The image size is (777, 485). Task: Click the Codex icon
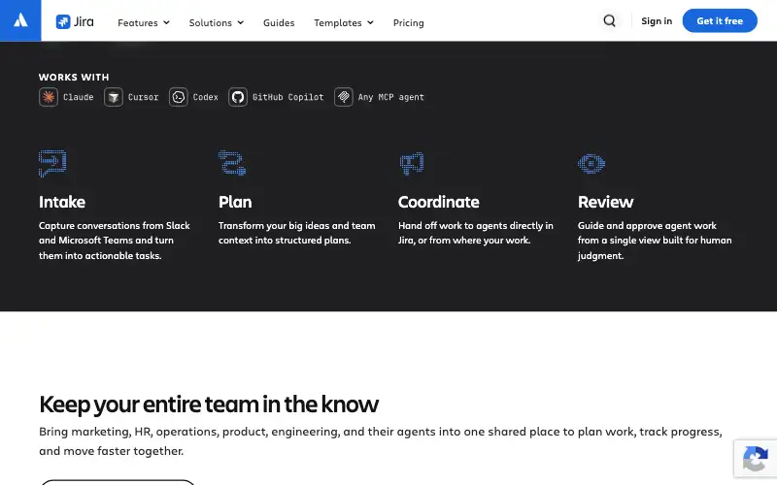tap(179, 97)
